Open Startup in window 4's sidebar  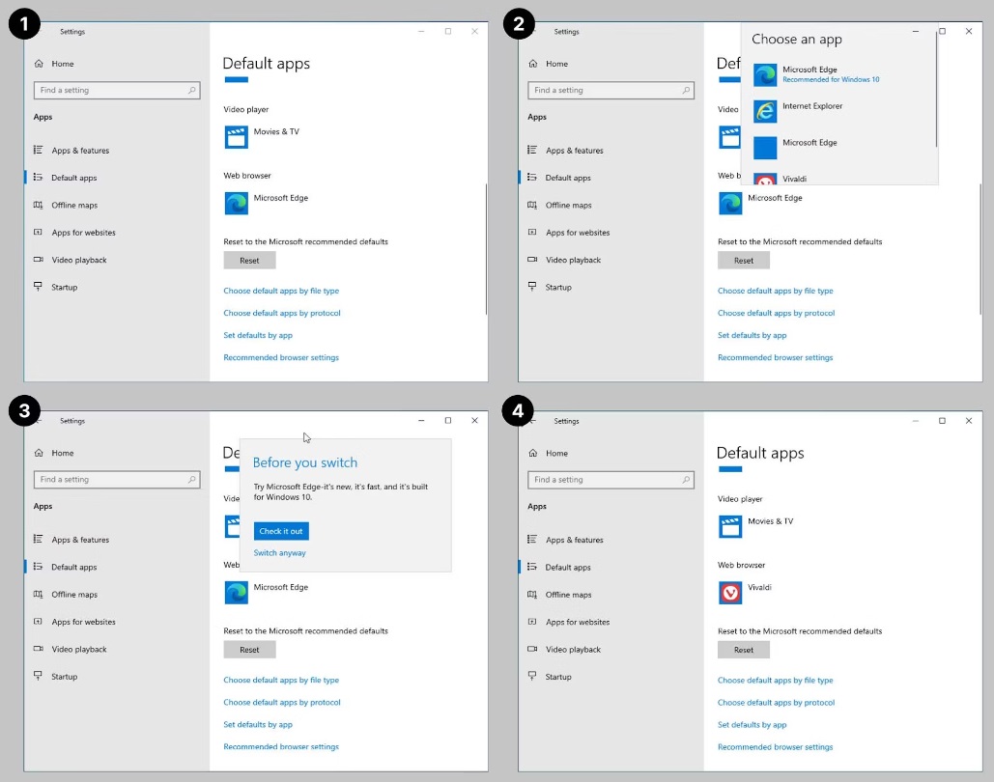pos(557,677)
